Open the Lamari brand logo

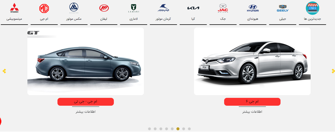[x=134, y=8]
